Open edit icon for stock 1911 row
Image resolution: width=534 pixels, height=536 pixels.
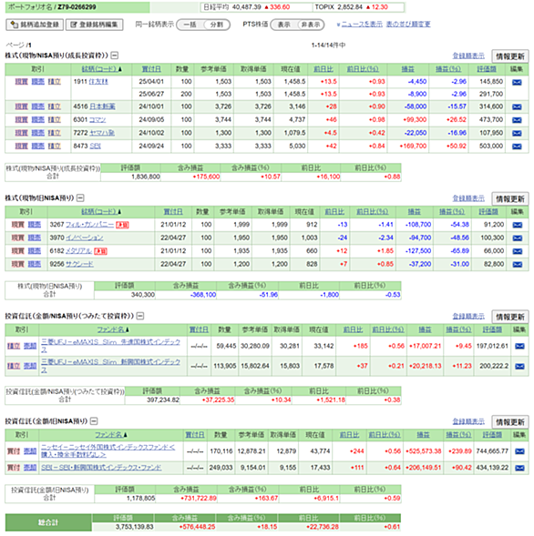click(x=517, y=82)
